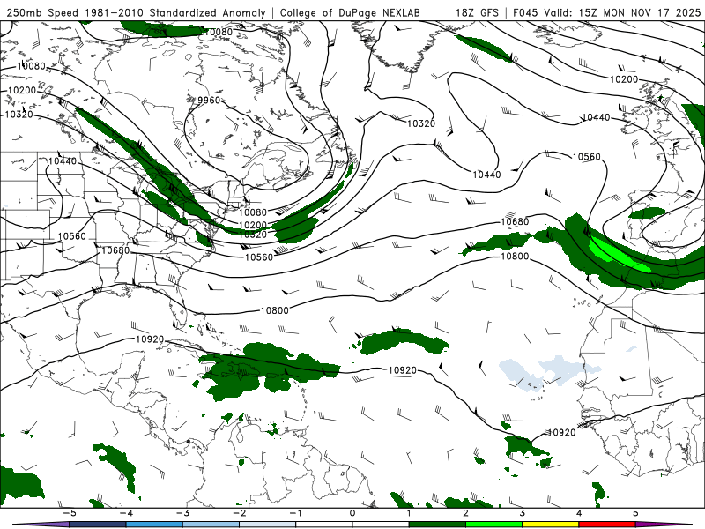Click the −3 tick label on the color scale
This screenshot has width=705, height=529.
click(x=182, y=513)
